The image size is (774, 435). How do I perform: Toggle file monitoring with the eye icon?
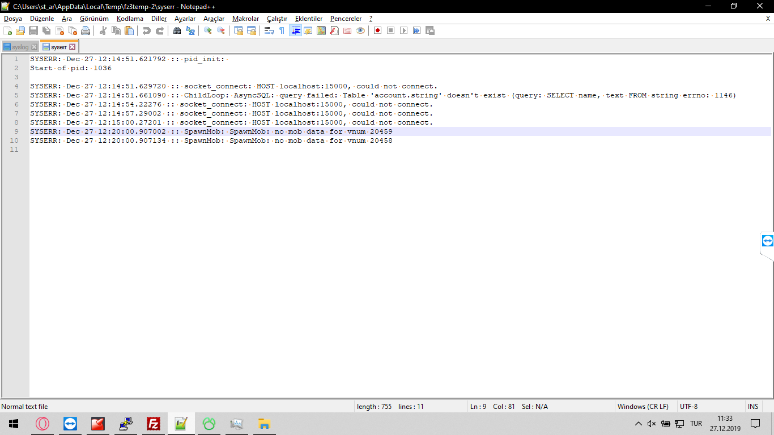tap(360, 31)
